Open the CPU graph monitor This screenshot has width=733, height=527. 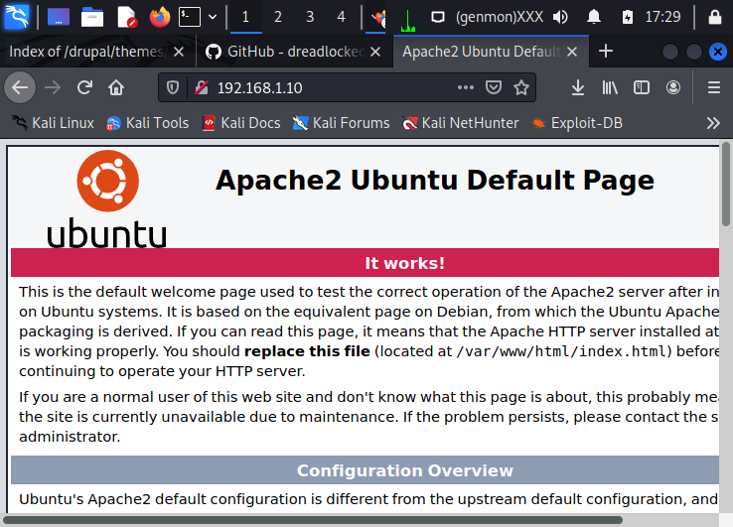click(407, 19)
